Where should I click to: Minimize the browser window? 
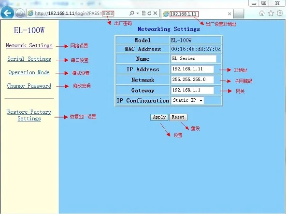coord(254,3)
